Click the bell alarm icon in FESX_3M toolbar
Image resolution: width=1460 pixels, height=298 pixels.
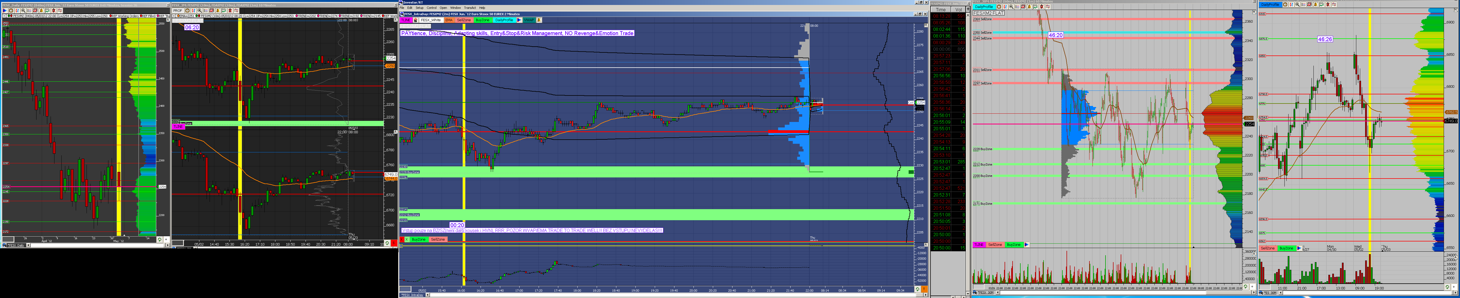[x=218, y=11]
